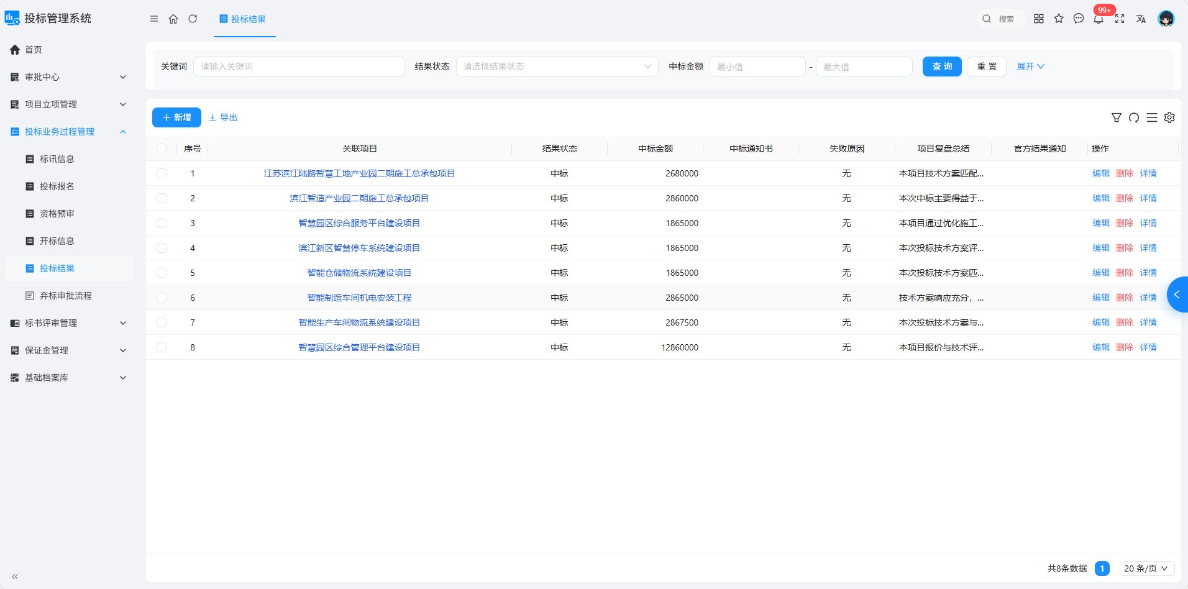Check the box for row 1
The image size is (1188, 589).
(162, 173)
